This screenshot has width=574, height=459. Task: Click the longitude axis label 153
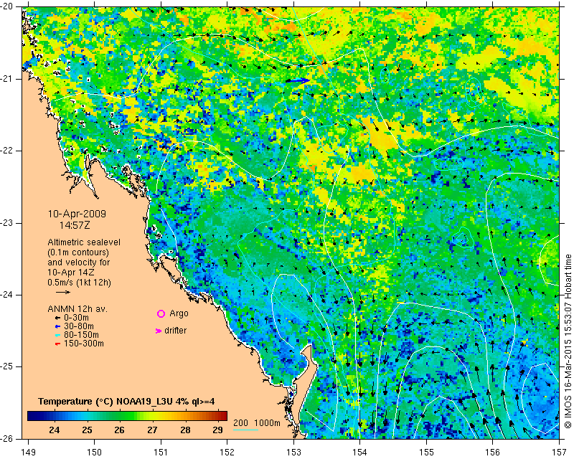point(293,453)
